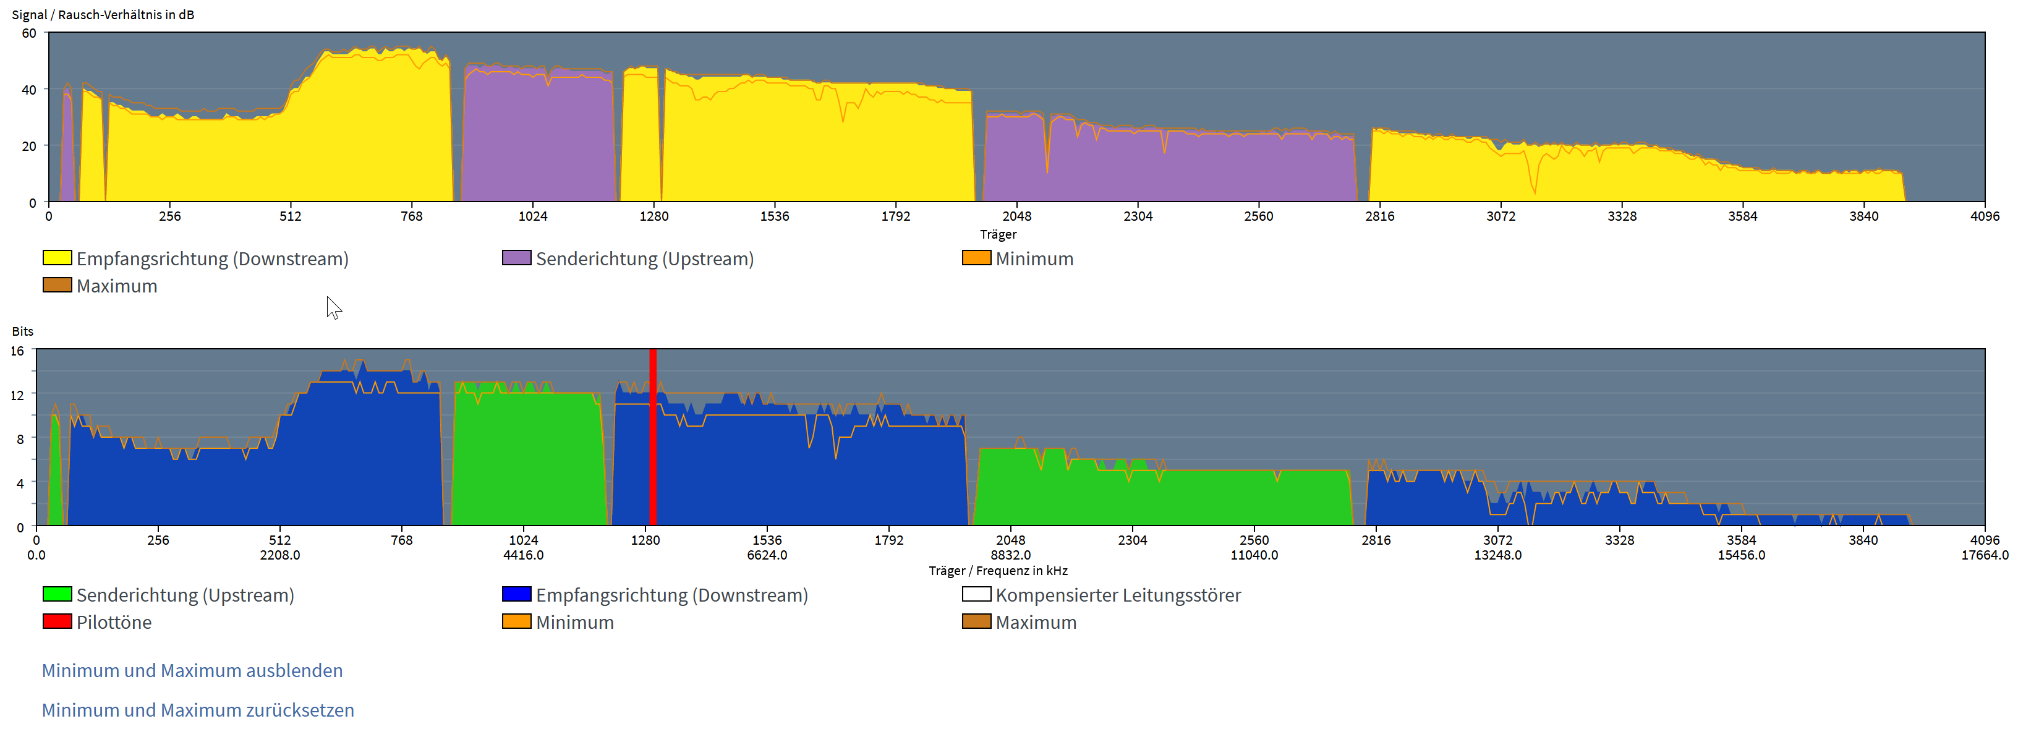2018x729 pixels.
Task: Click the orange Minimum swatch in SNR legend
Action: point(976,258)
